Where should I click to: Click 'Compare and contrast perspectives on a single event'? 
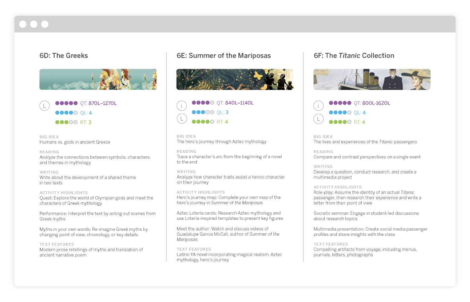coord(367,157)
